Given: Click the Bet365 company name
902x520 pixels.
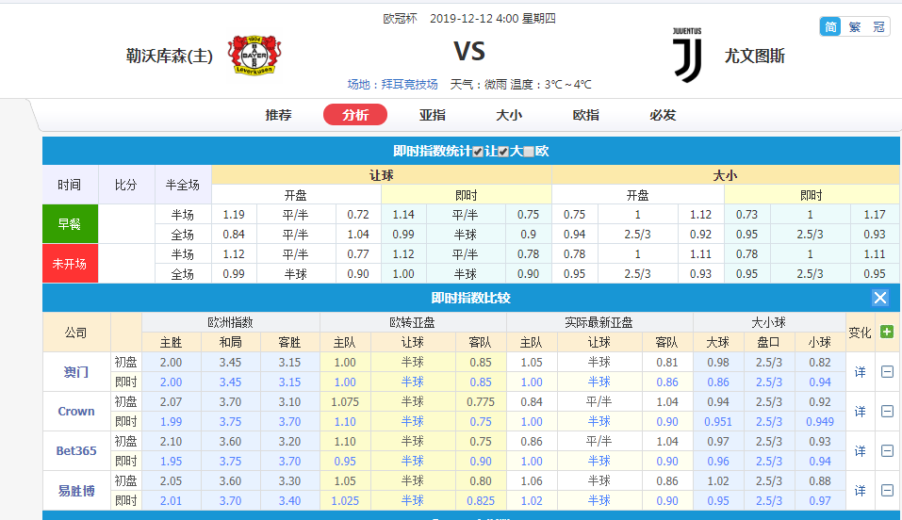Looking at the screenshot, I should 76,451.
